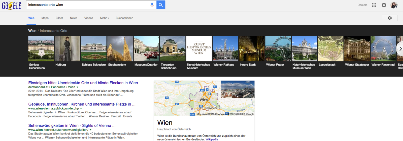Open the Naturhistorisches Museum Wien thumbnail

[304, 48]
